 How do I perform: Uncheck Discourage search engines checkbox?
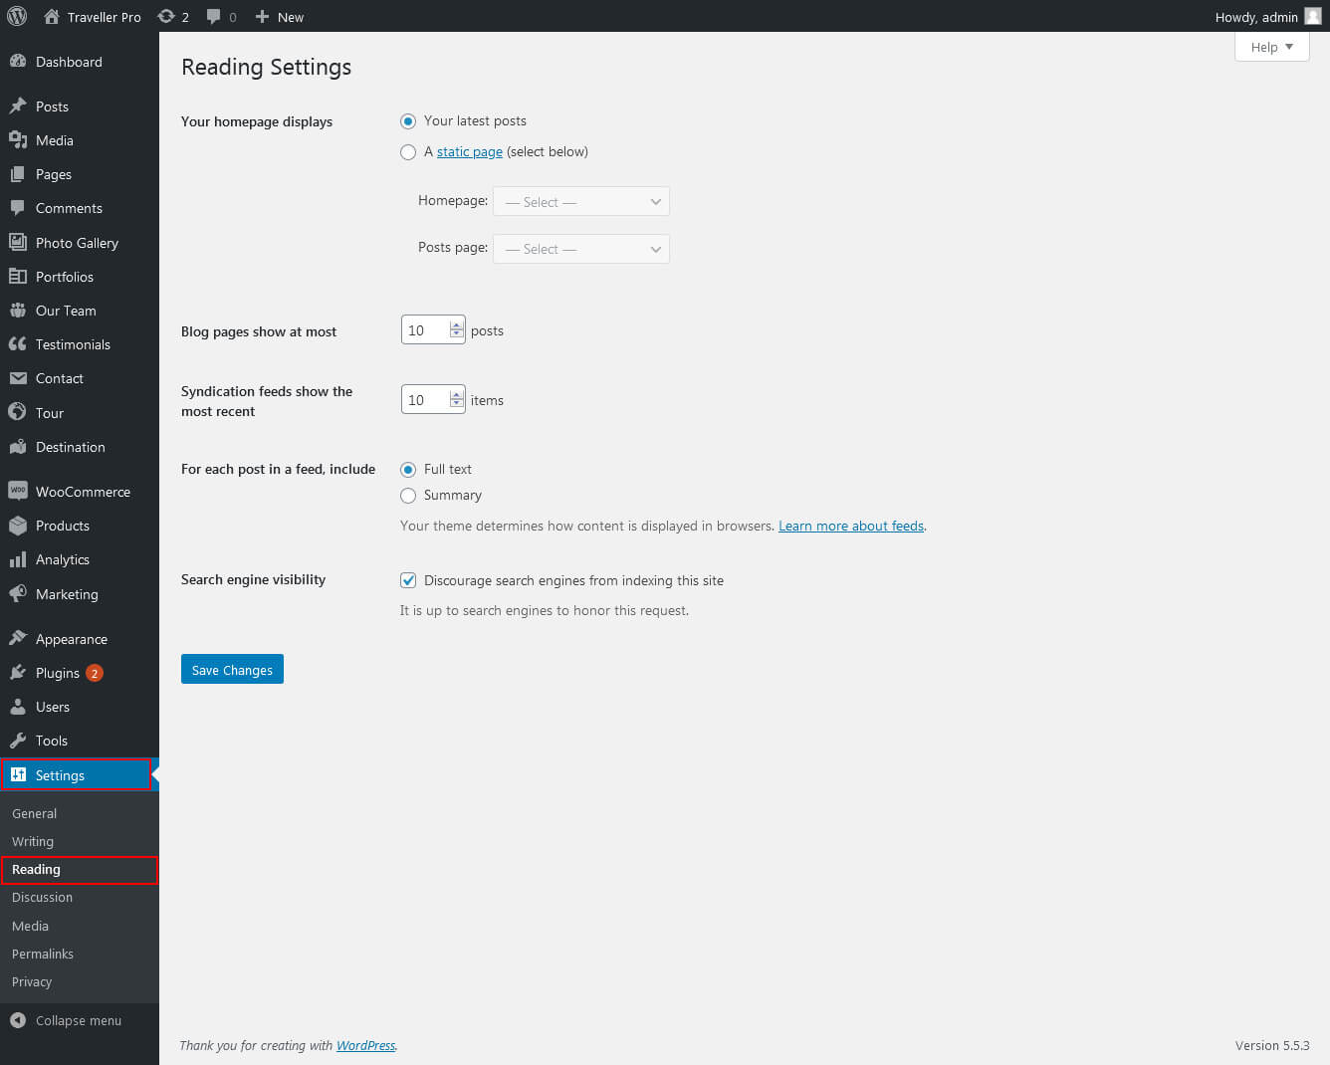pyautogui.click(x=408, y=580)
